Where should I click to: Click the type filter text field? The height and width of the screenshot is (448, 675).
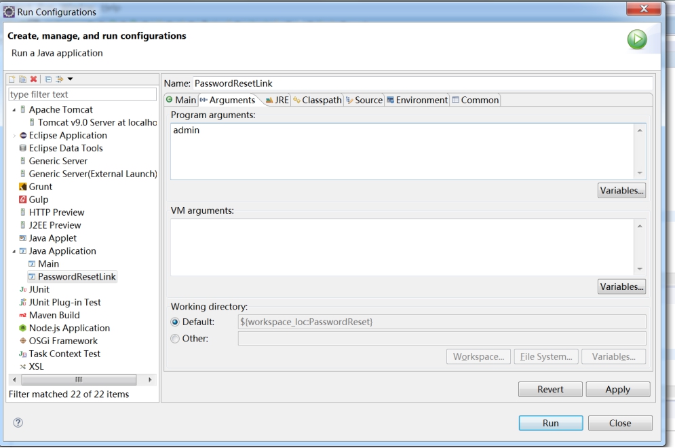click(83, 94)
